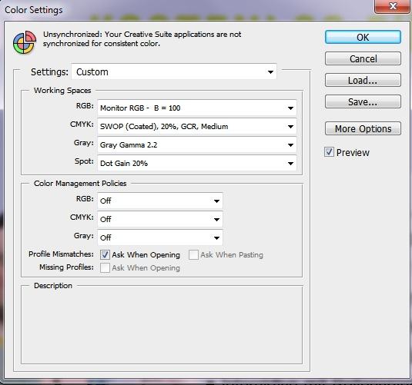412x385 pixels.
Task: Click the Save... button
Action: tap(363, 101)
